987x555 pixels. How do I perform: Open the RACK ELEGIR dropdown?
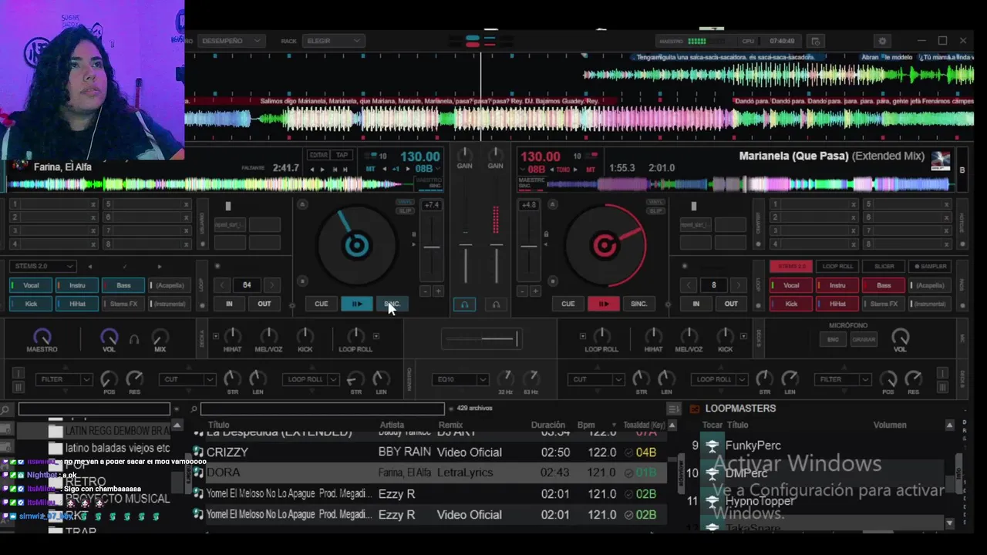click(333, 41)
